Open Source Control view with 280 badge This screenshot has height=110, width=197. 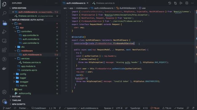point(4,23)
